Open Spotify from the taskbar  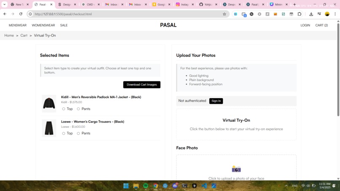(x=146, y=186)
